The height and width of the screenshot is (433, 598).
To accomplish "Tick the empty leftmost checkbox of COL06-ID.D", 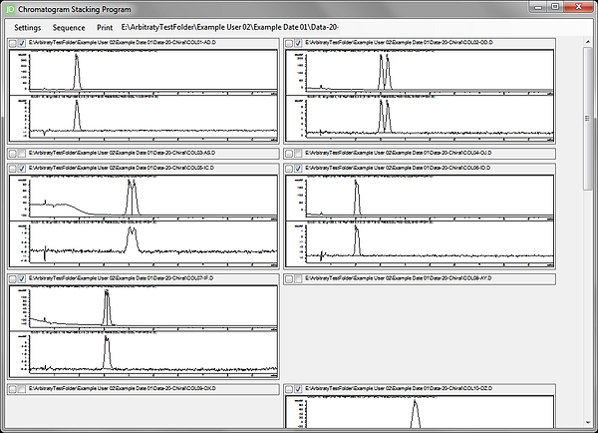I will tap(289, 168).
